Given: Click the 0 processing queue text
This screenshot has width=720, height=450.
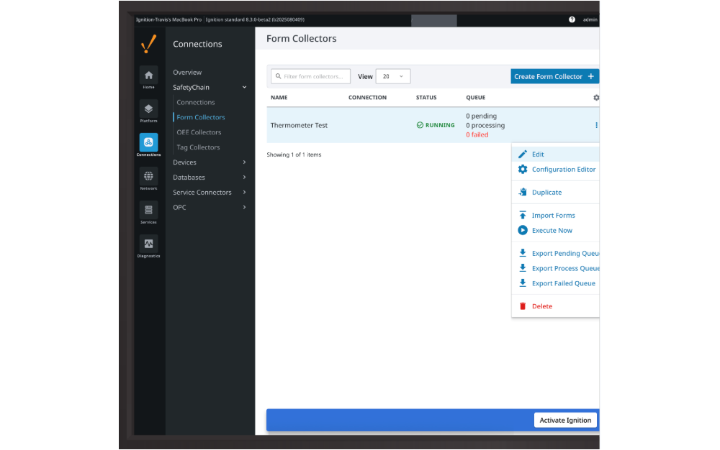Looking at the screenshot, I should [485, 125].
